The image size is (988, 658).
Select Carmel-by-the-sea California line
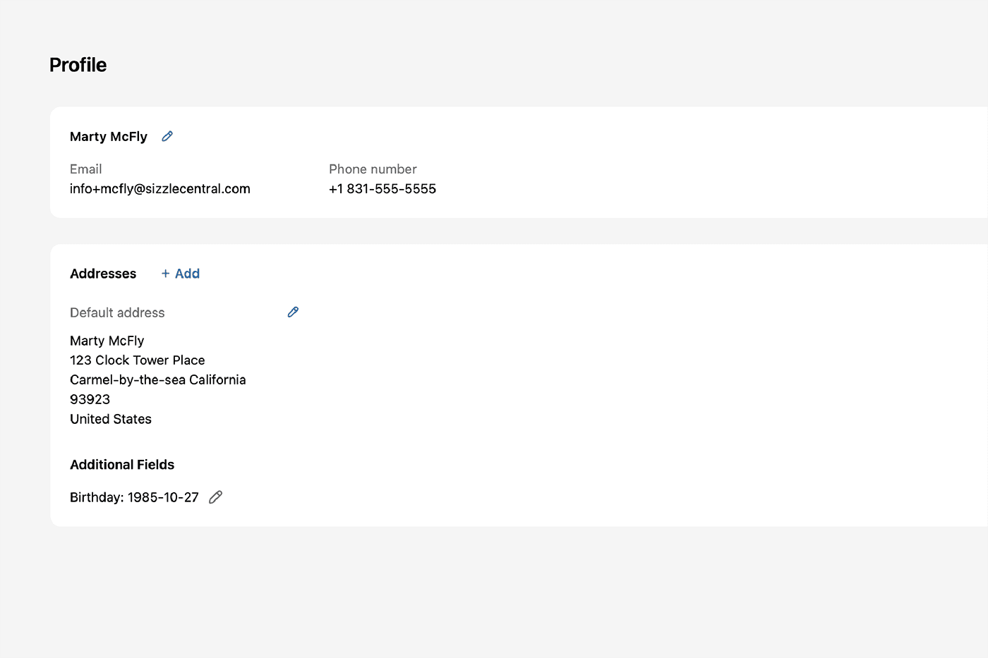[158, 380]
